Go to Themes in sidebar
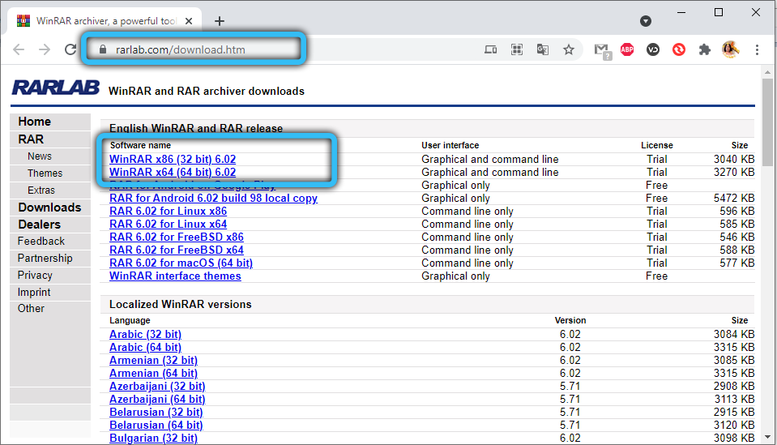This screenshot has height=445, width=777. tap(45, 173)
